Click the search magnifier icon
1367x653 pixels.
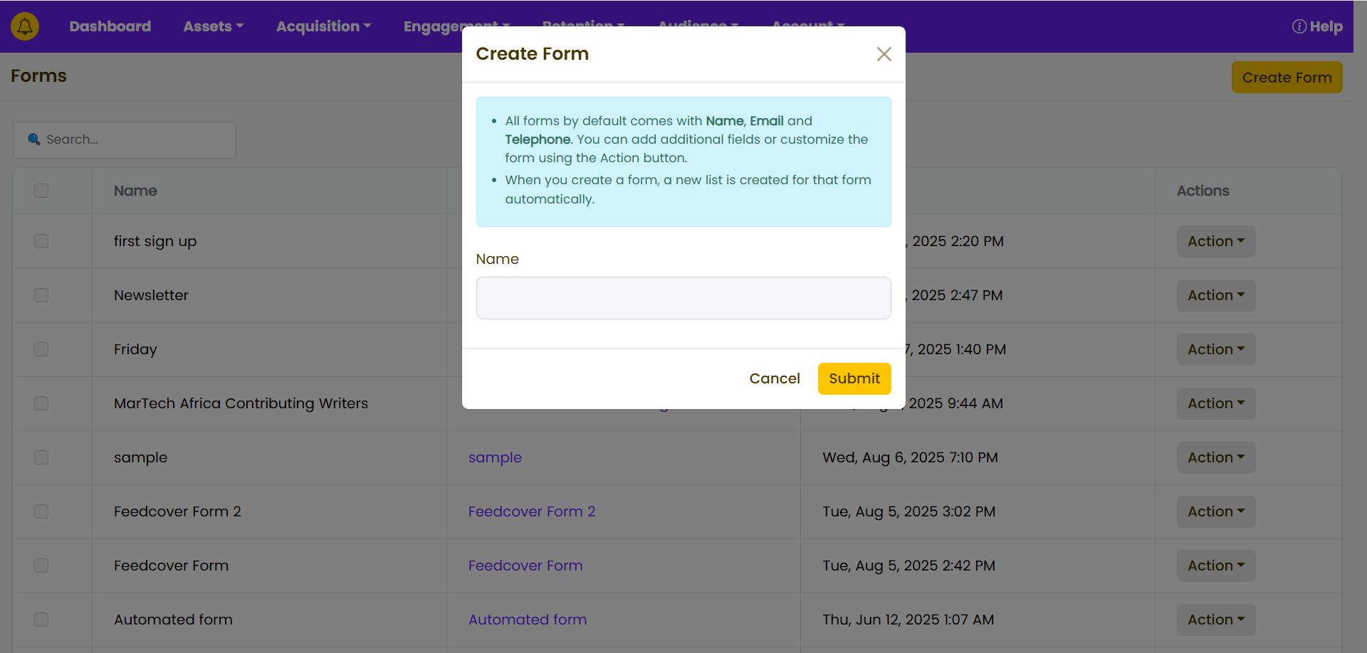33,139
